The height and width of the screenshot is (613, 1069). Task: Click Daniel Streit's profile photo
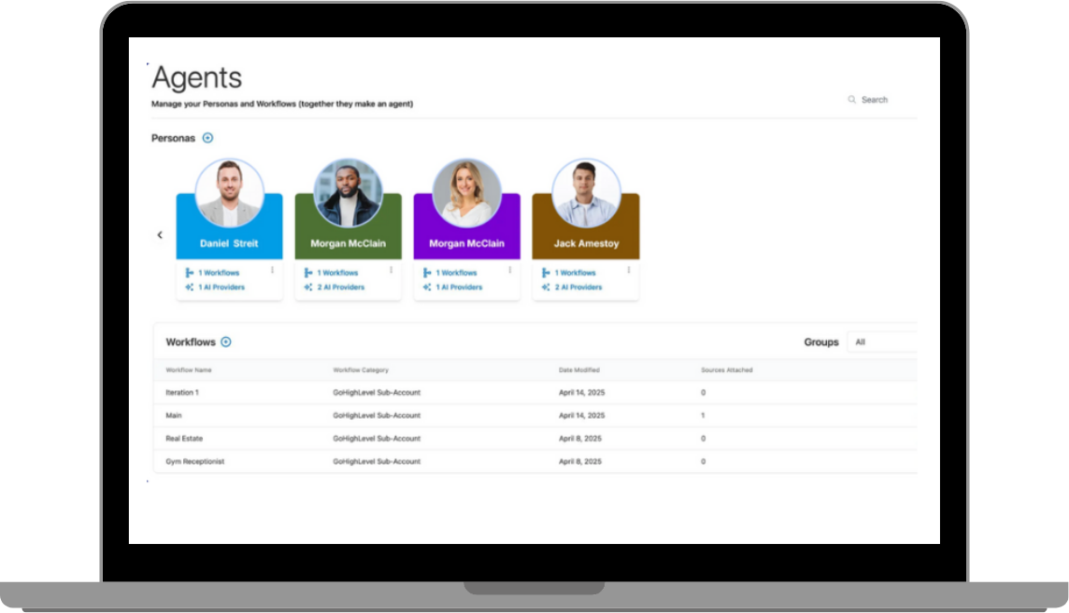tap(229, 193)
